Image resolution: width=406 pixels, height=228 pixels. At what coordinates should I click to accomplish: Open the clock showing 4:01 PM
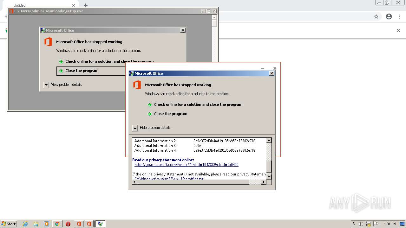390,224
